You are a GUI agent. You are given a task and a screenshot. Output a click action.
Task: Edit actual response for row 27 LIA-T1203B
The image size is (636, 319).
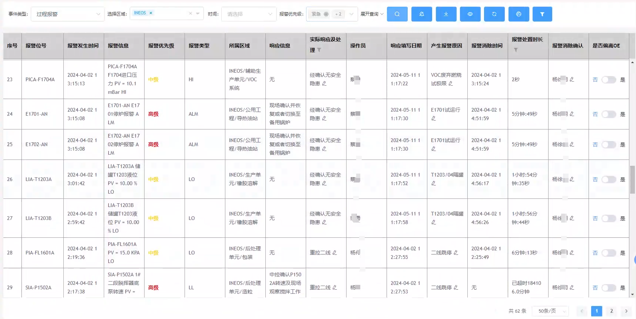pyautogui.click(x=324, y=223)
